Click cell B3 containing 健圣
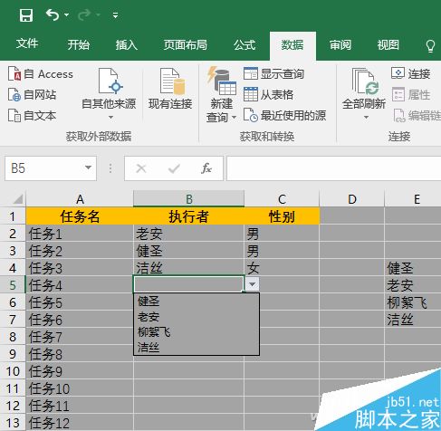This screenshot has width=441, height=431. click(x=188, y=251)
